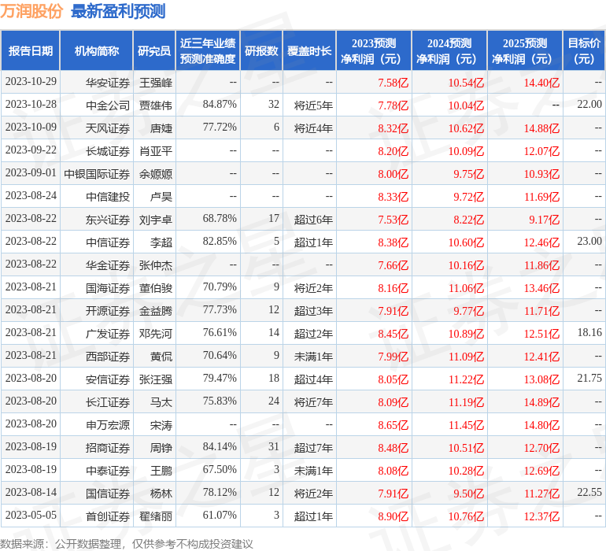Click target price 22.55

589,493
